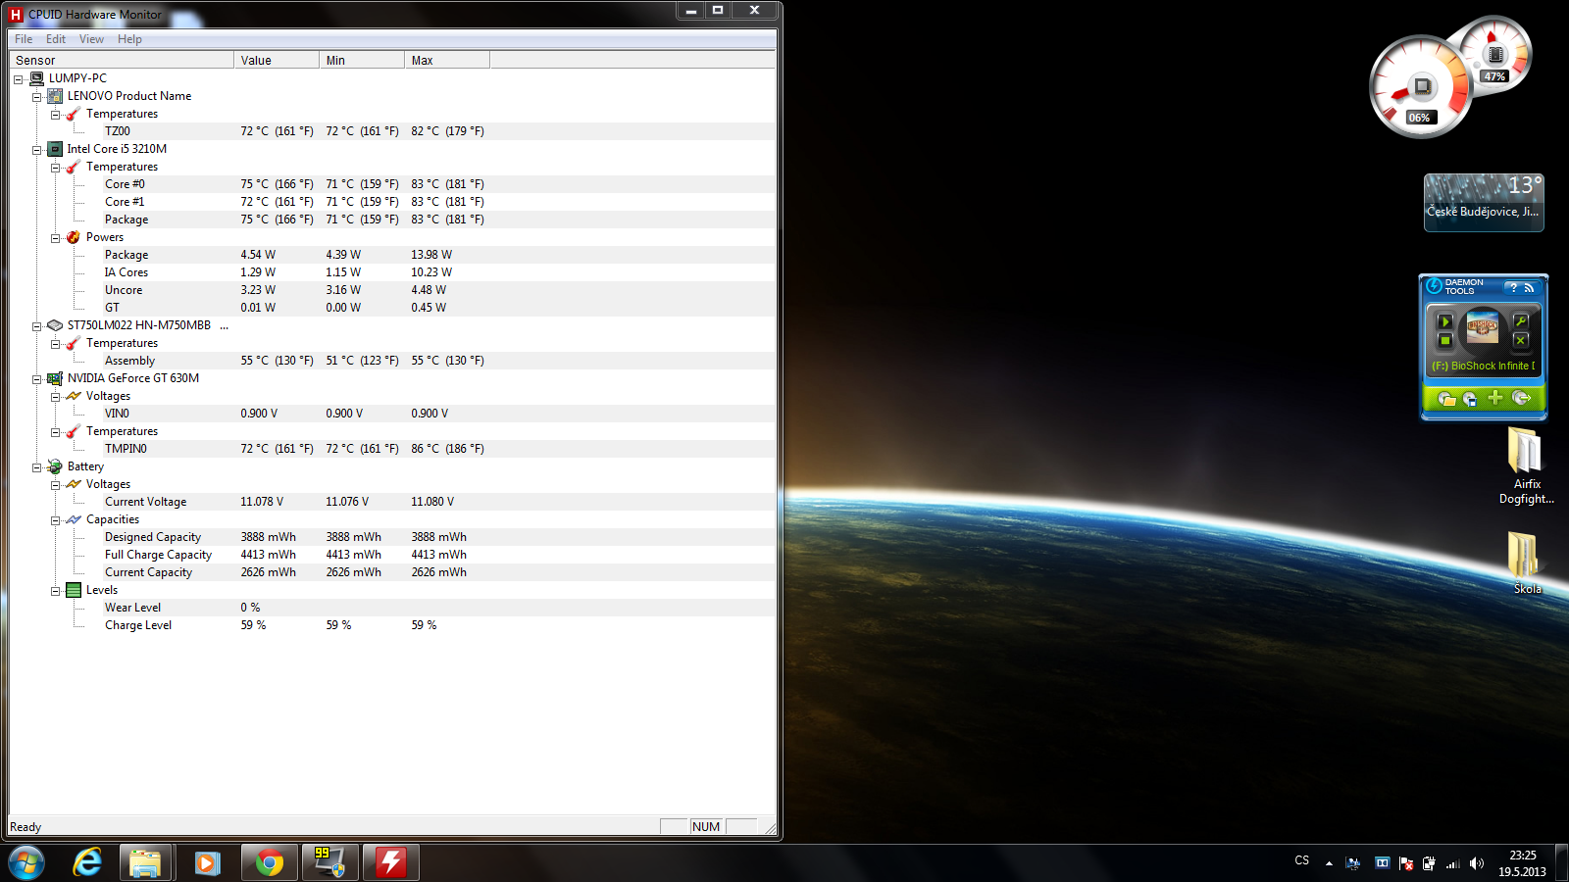Click the red lightning bolt taskbar button
This screenshot has width=1569, height=882.
pyautogui.click(x=391, y=863)
